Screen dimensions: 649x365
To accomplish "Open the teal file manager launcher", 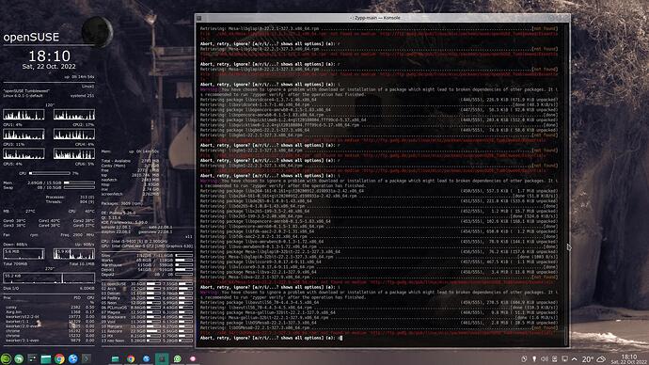I will click(45, 358).
